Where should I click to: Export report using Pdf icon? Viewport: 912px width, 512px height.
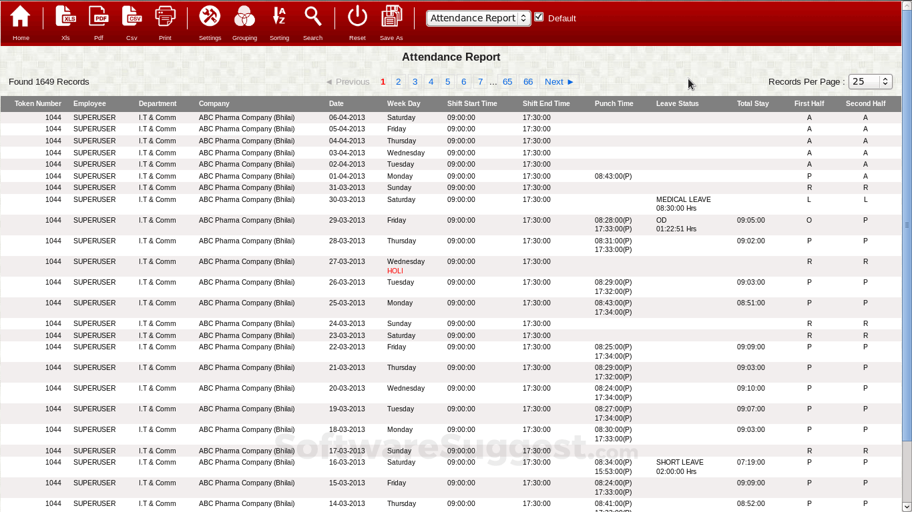[x=99, y=17]
